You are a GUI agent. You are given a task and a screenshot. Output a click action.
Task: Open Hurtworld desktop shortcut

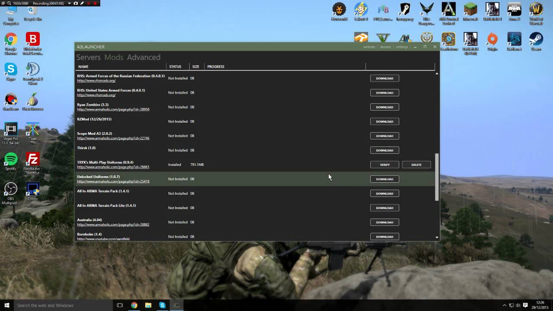(339, 12)
